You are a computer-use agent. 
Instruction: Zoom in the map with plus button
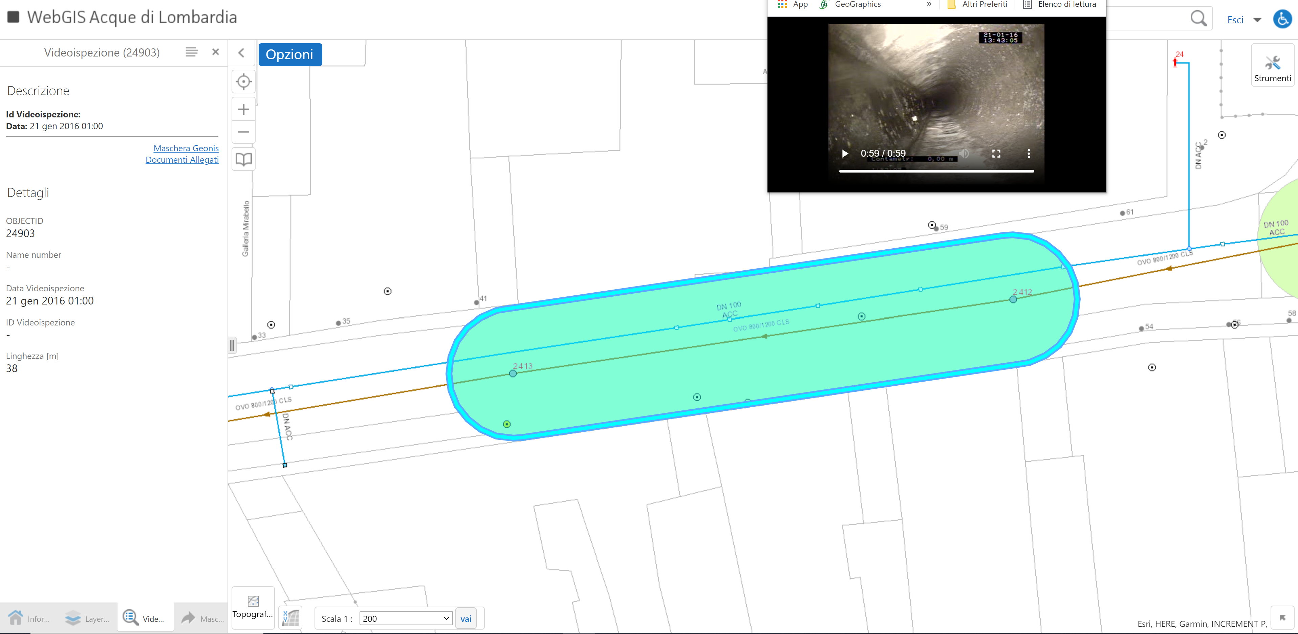[x=243, y=109]
